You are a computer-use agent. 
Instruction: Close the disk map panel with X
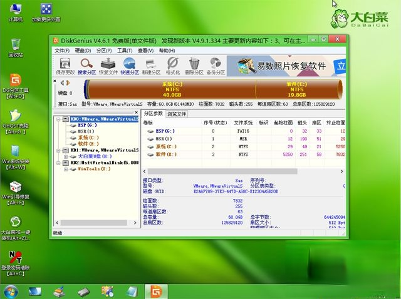(x=55, y=81)
